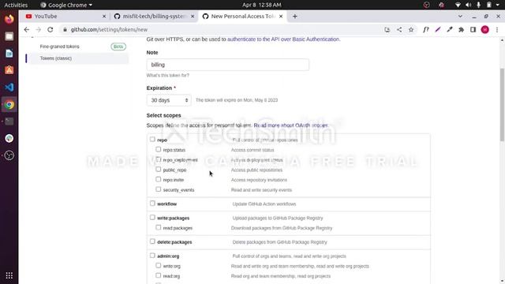Tick the public_repo checkbox
Image resolution: width=505 pixels, height=284 pixels.
158,170
